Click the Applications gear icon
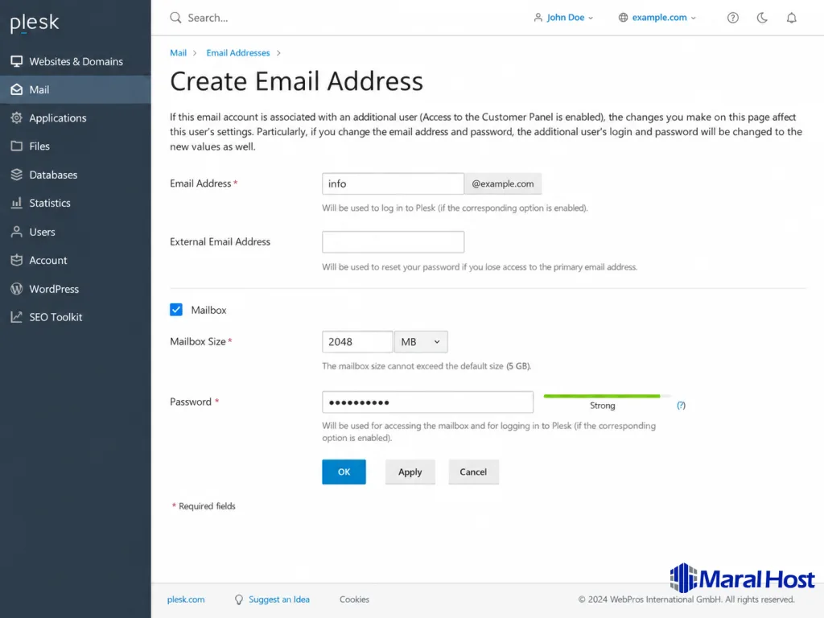This screenshot has height=618, width=824. pos(17,117)
